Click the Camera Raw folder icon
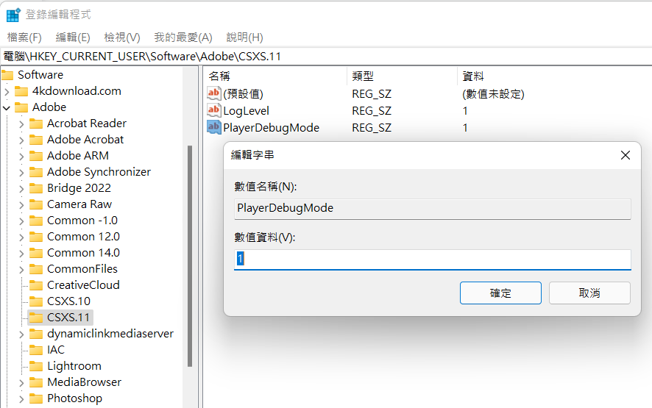The height and width of the screenshot is (408, 652). pyautogui.click(x=36, y=204)
